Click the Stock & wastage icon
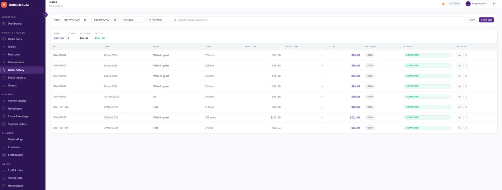The height and width of the screenshot is (190, 502). coord(4,116)
